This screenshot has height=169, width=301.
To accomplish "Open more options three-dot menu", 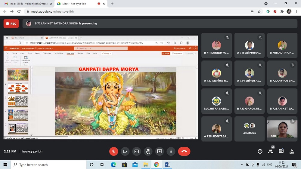I will point(171,152).
